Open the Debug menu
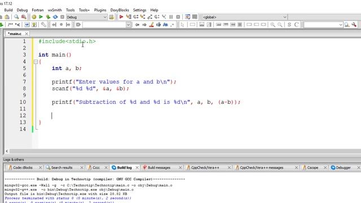The width and height of the screenshot is (361, 203). (x=22, y=10)
